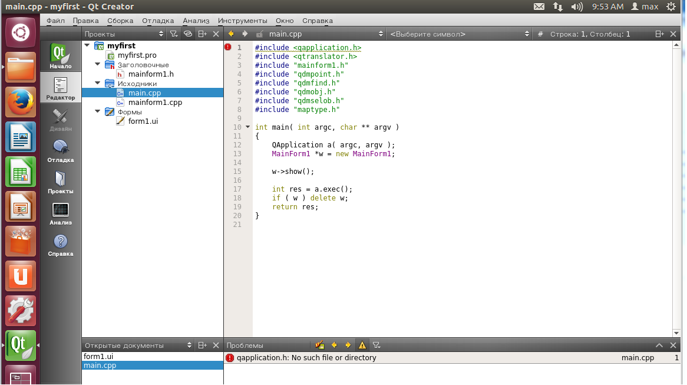Clear the issues list in Проблемы panel
This screenshot has height=385, width=687.
pos(320,345)
